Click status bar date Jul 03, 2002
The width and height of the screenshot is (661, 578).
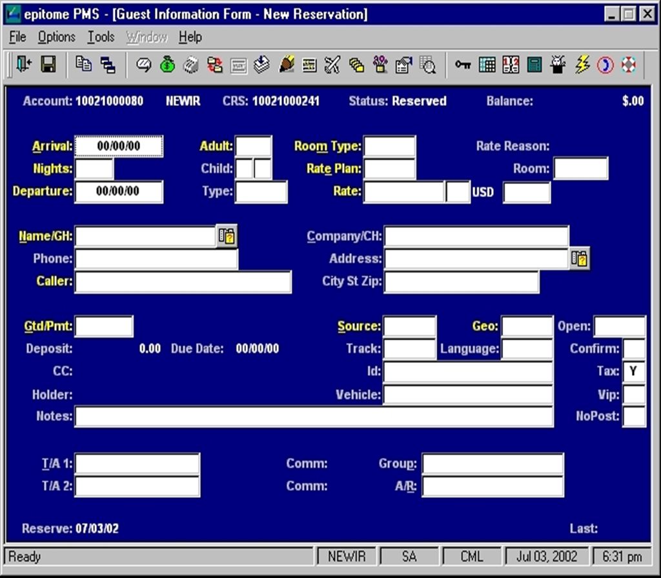click(x=547, y=557)
